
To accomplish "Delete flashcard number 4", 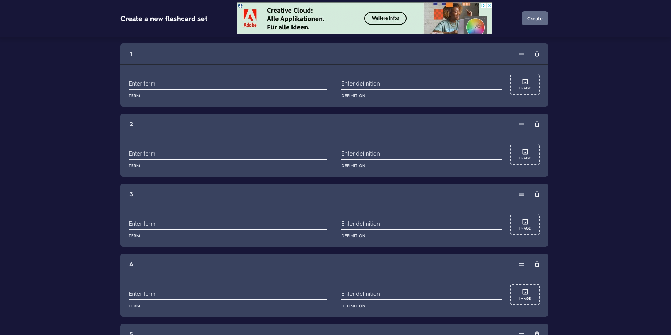I will (536, 264).
